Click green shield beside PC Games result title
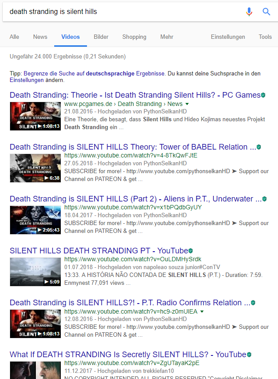This screenshot has width=278, height=379. (x=263, y=95)
